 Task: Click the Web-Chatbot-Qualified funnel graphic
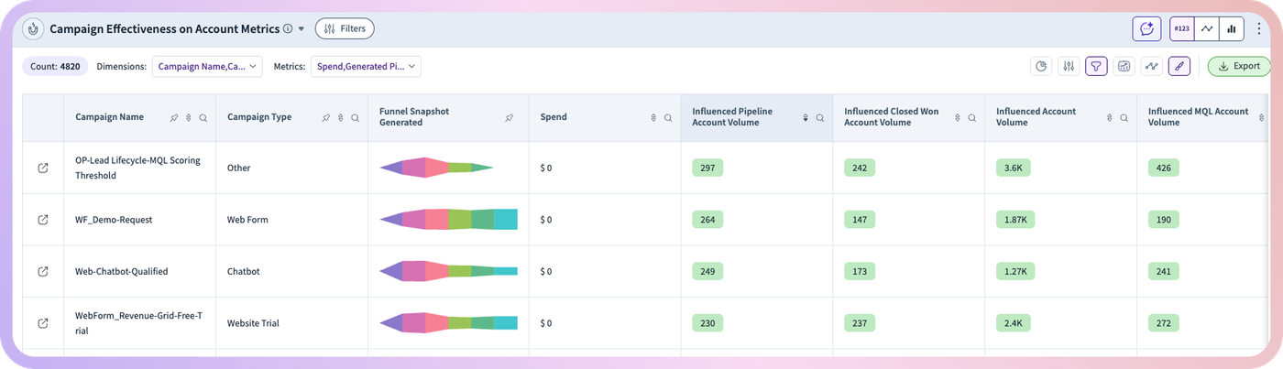click(x=448, y=271)
